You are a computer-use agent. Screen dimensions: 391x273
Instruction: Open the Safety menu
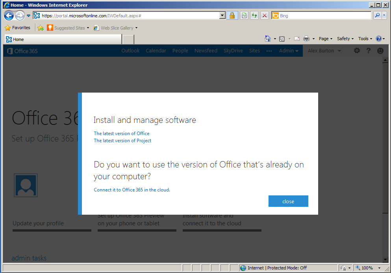(345, 39)
